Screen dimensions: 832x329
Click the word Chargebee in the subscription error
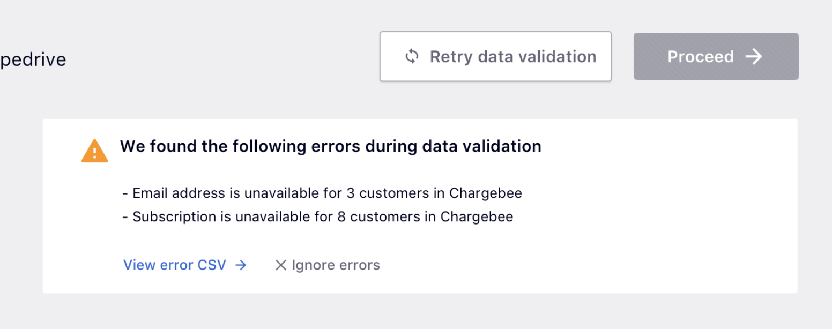click(x=477, y=217)
